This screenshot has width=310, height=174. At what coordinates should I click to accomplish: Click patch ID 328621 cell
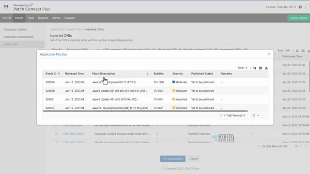point(50,99)
